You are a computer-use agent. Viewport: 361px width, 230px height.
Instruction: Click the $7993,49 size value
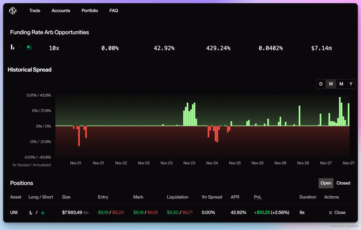[x=72, y=212]
